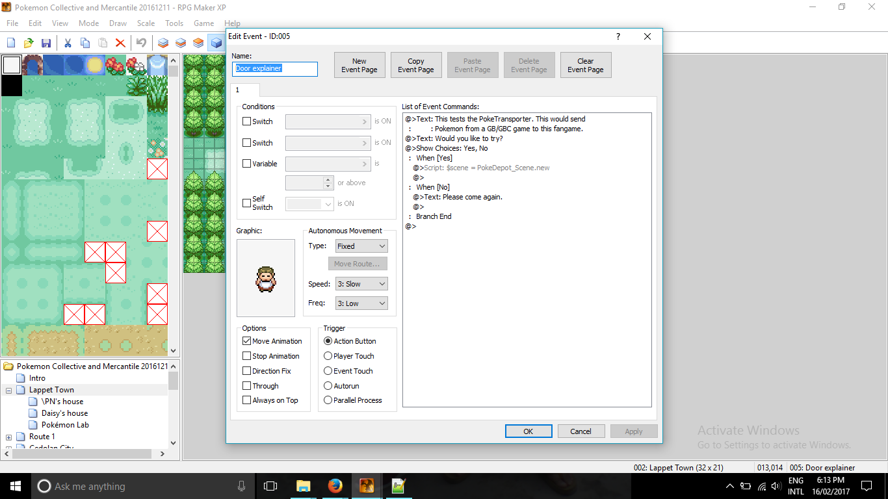The height and width of the screenshot is (499, 888).
Task: Open the volume control in system tray
Action: 776,487
